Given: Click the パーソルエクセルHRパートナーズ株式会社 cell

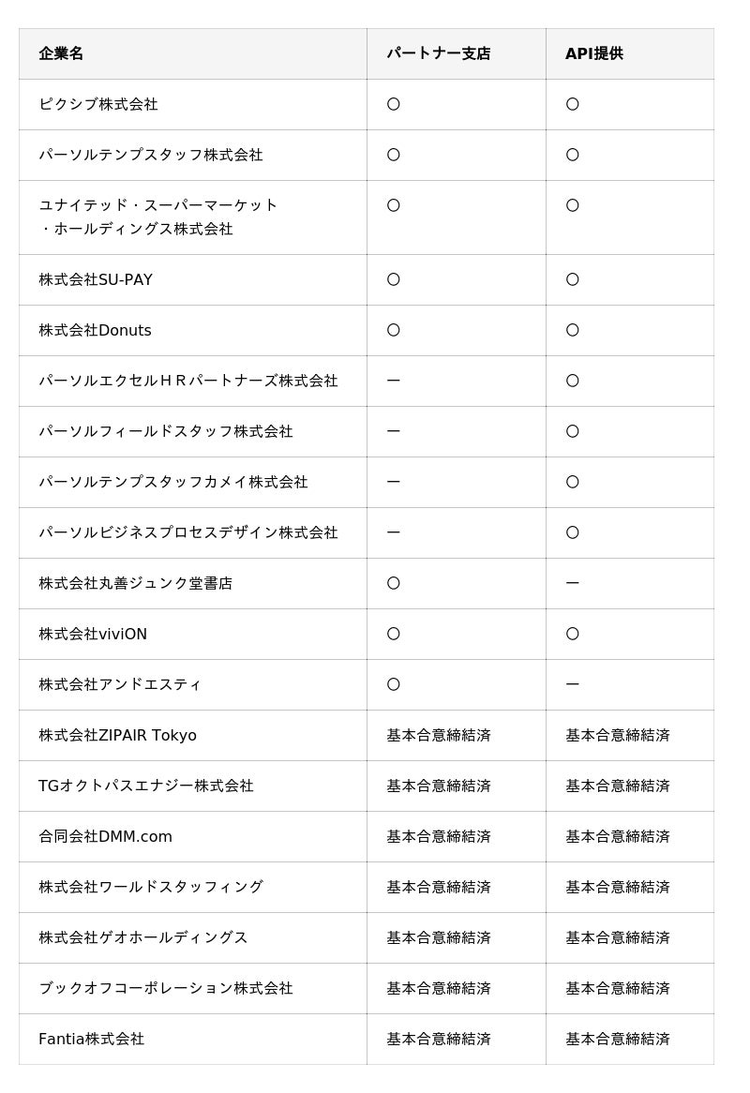Looking at the screenshot, I should [187, 381].
